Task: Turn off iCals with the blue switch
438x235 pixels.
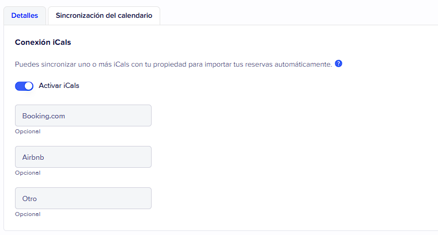Action: coord(24,86)
